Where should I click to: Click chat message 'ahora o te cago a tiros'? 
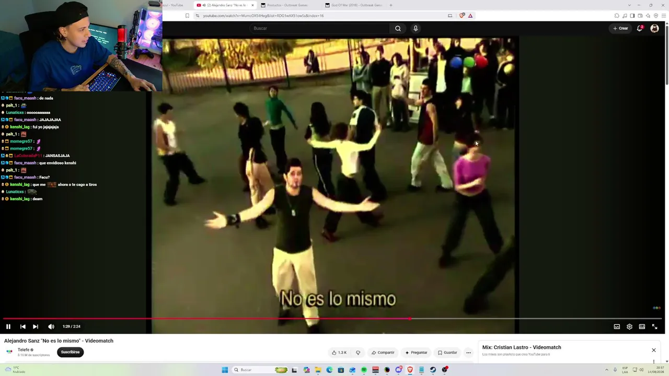(x=77, y=184)
